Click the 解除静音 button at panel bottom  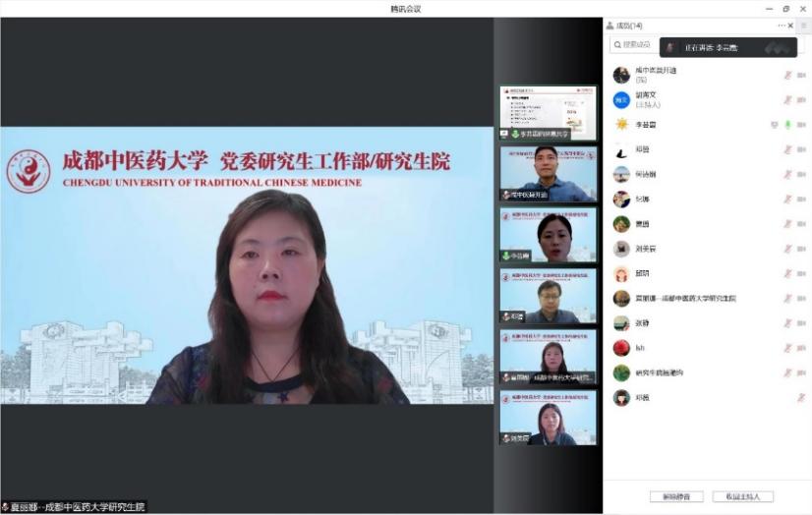pos(676,496)
